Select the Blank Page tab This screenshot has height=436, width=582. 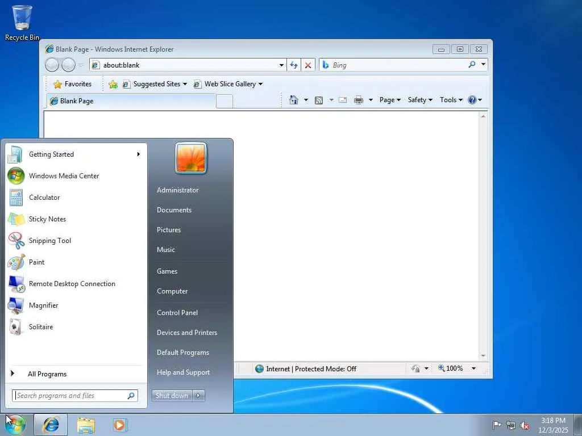coord(131,101)
